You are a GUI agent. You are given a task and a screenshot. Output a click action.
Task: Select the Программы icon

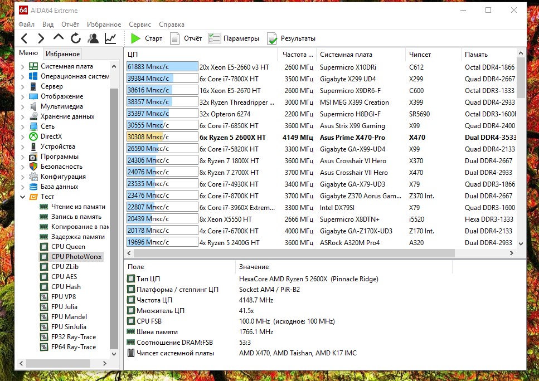[x=33, y=157]
